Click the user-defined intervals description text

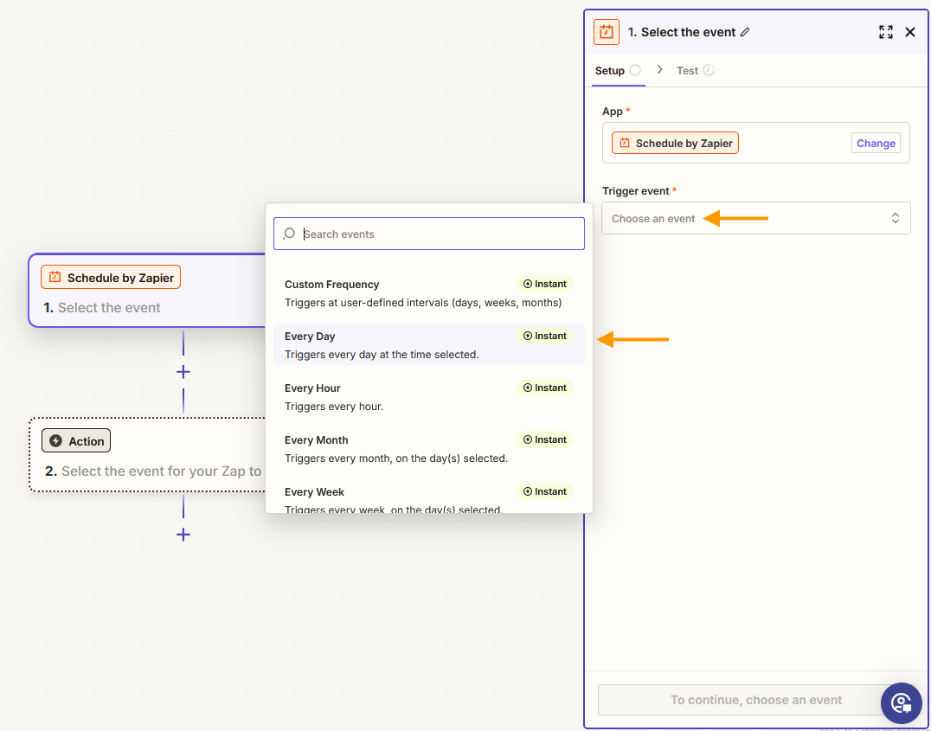click(423, 303)
